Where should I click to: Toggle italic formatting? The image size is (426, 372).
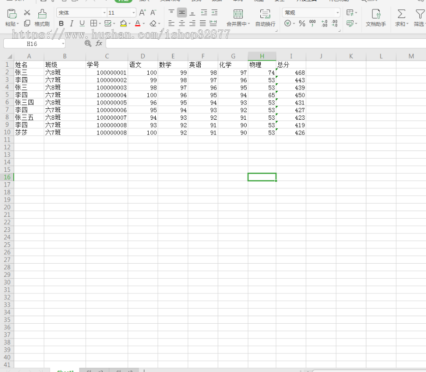pos(72,24)
